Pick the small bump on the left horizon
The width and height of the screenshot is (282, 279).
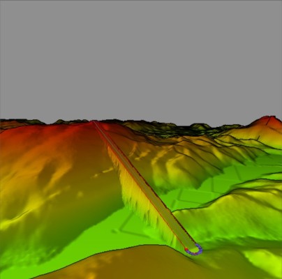pos(61,121)
